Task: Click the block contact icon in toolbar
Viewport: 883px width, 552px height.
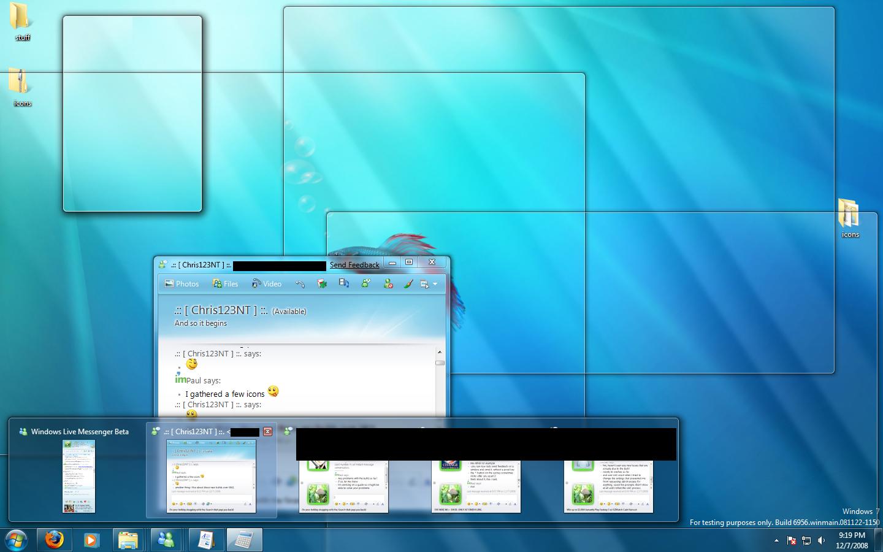Action: tap(388, 283)
